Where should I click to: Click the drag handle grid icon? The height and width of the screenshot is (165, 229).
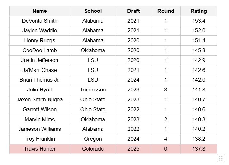[221, 158]
